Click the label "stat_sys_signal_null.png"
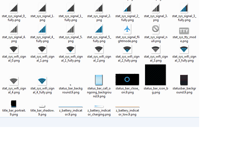Screen dimensions: 227x142 click(156, 39)
